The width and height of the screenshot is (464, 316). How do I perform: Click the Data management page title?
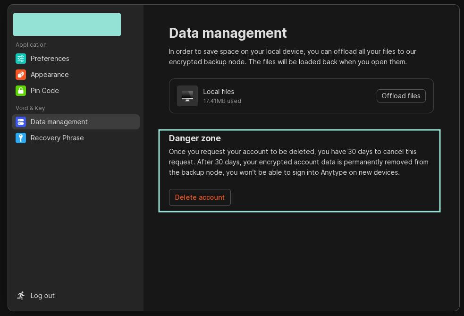(x=228, y=33)
